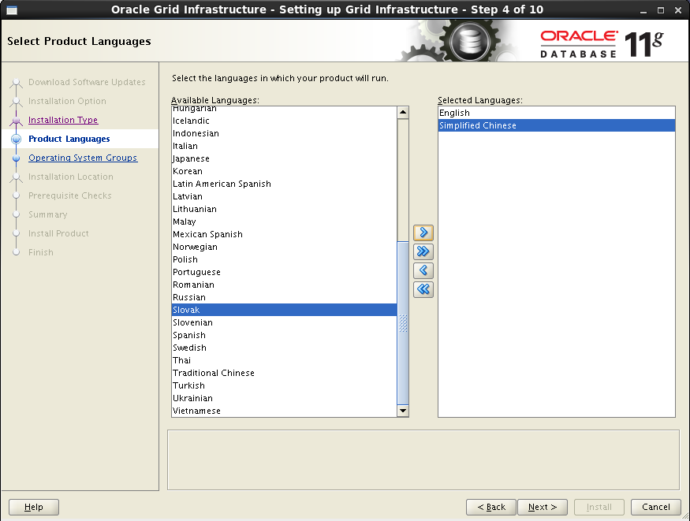This screenshot has width=690, height=521.
Task: Click the highlighted Slovak entry
Action: (284, 310)
